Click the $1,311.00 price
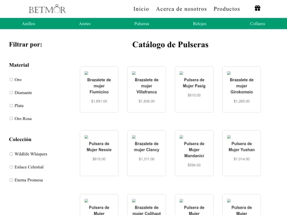The height and width of the screenshot is (215, 287). [147, 159]
